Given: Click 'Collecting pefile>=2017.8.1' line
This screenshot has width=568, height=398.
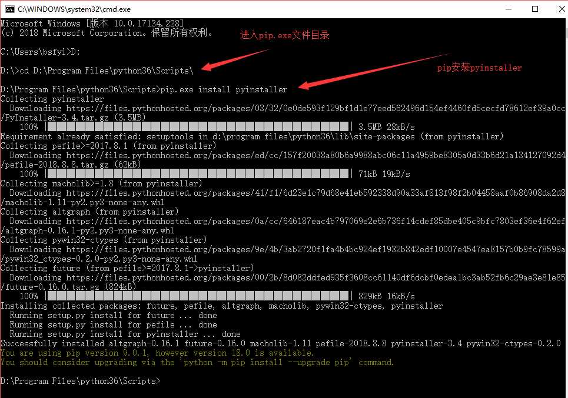Looking at the screenshot, I should (x=108, y=146).
